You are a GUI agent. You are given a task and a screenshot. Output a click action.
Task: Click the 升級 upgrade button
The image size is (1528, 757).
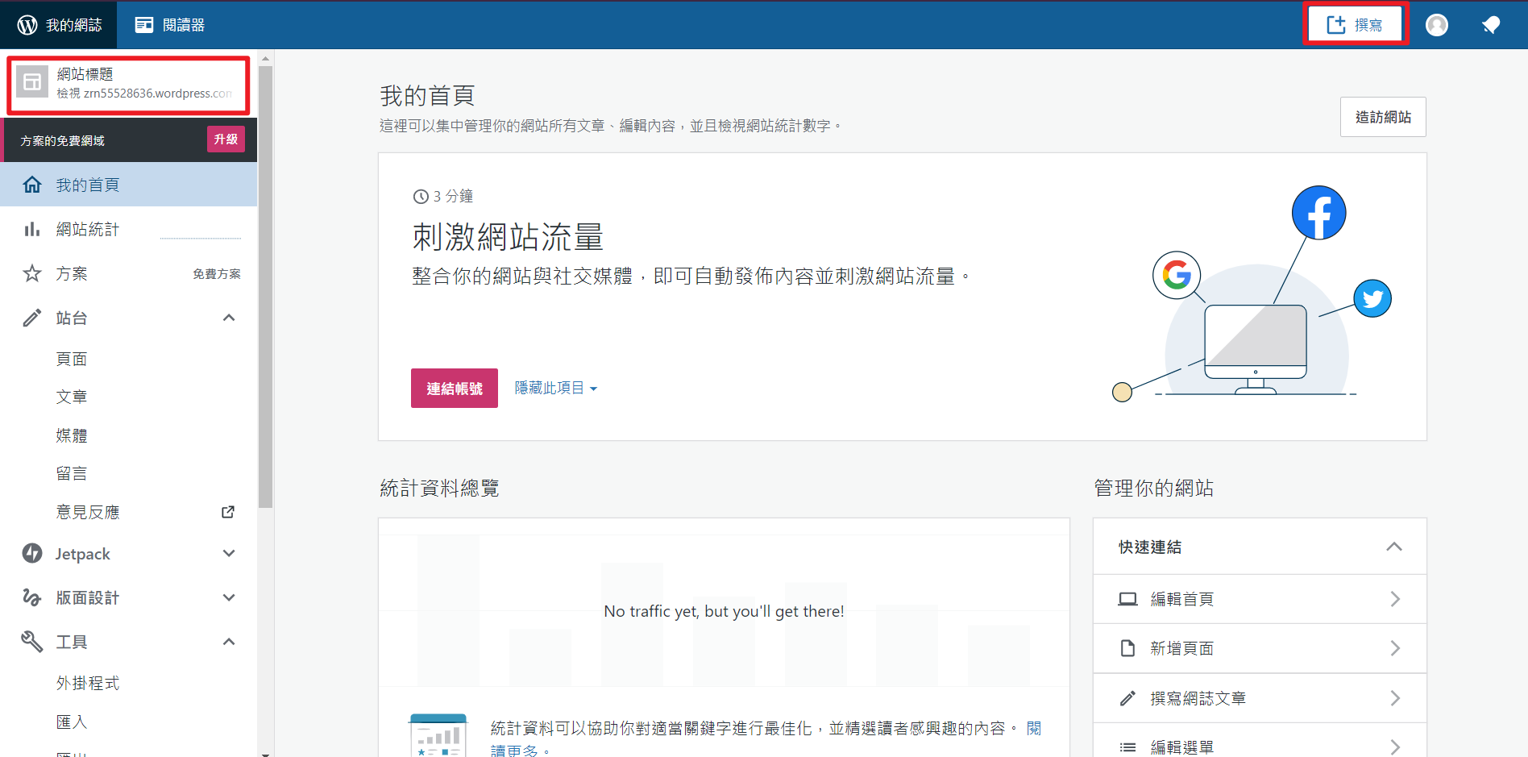coord(226,139)
